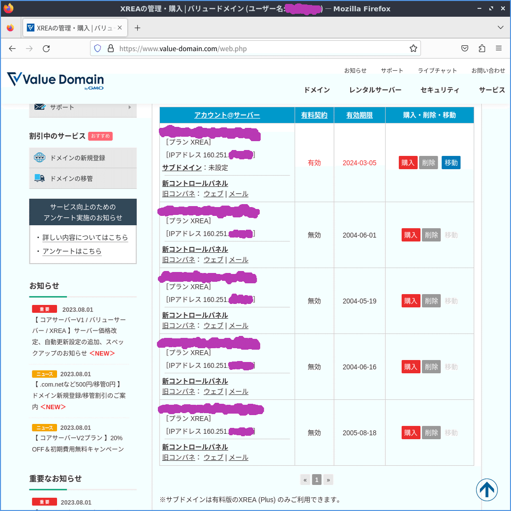Viewport: 511px width, 511px height.
Task: Open the extensions puzzle-piece icon
Action: pos(481,49)
